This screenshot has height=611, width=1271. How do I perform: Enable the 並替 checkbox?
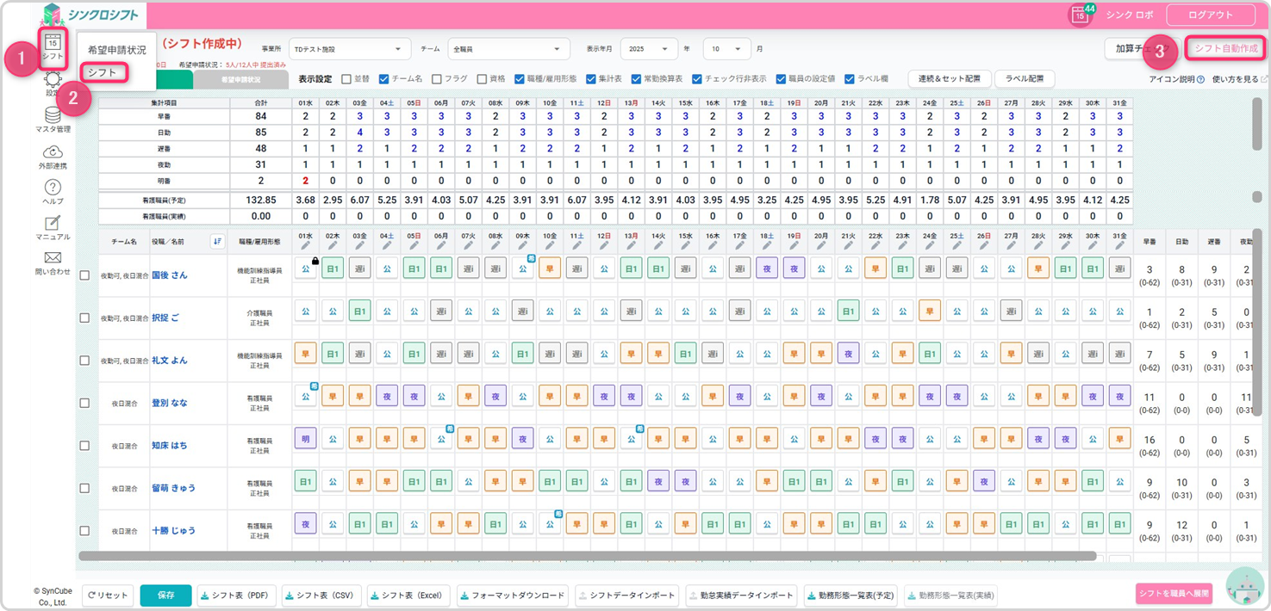[346, 78]
